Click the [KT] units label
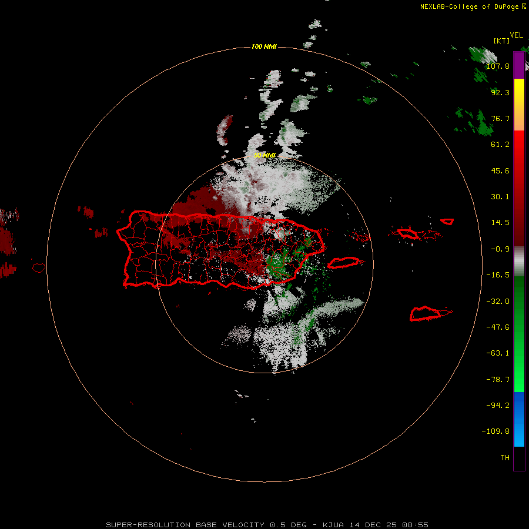This screenshot has height=529, width=529. coord(502,41)
